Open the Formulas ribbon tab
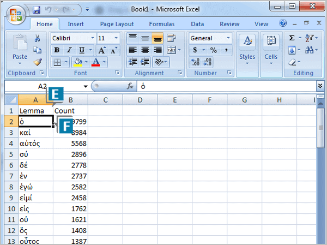The width and height of the screenshot is (327, 245). click(162, 24)
